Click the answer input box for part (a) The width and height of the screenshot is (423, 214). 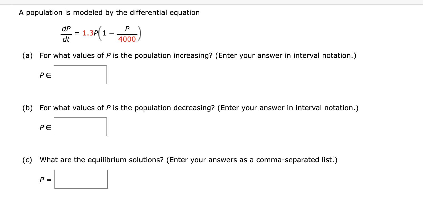pos(80,75)
